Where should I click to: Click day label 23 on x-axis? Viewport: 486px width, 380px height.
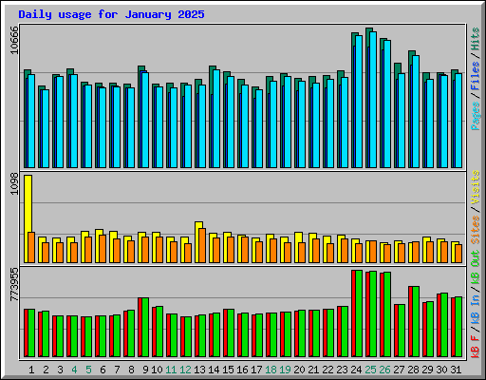click(342, 370)
